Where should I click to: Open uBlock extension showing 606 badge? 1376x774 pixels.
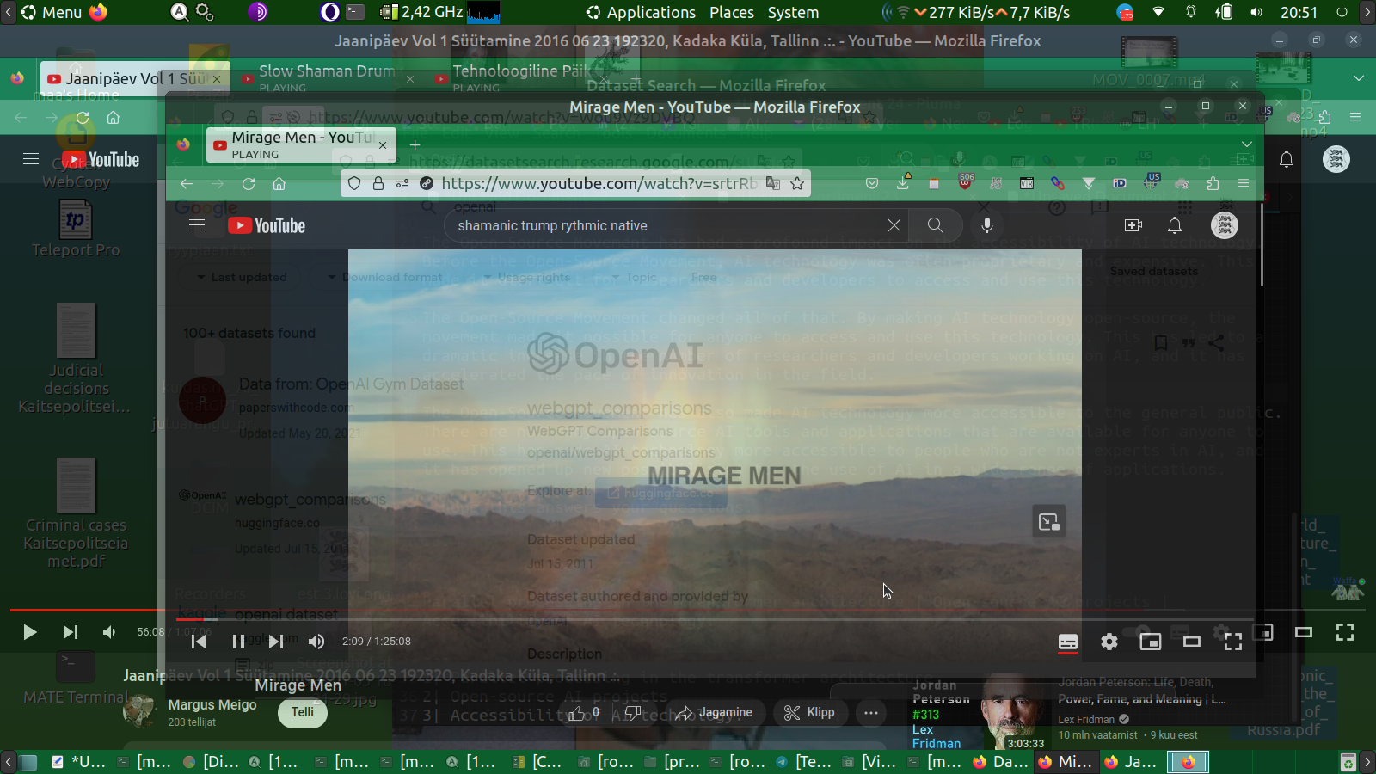(x=965, y=183)
